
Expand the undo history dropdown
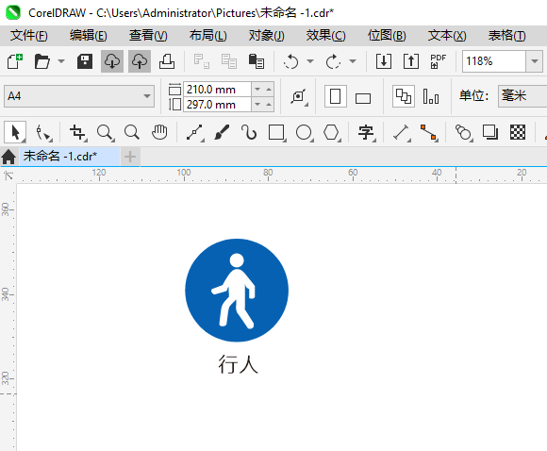pyautogui.click(x=310, y=61)
